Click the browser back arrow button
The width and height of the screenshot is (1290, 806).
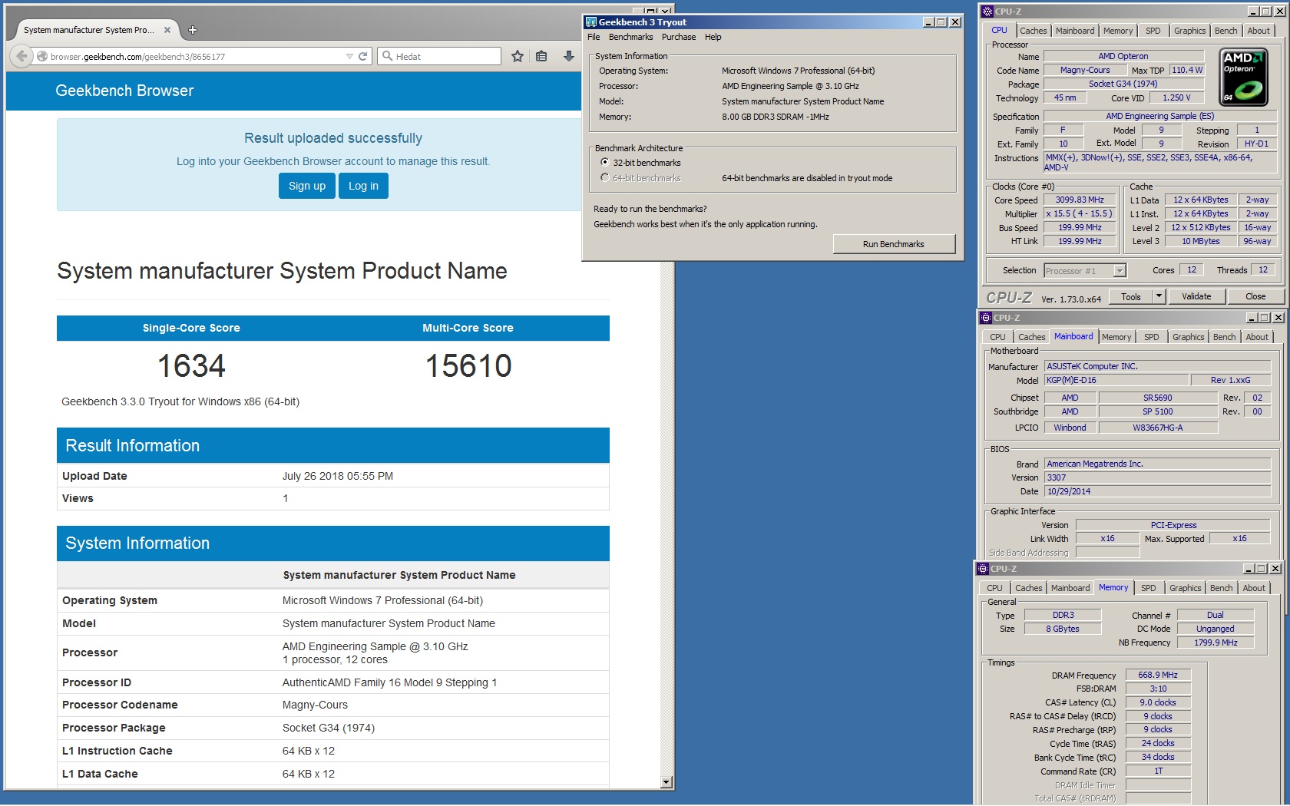coord(21,56)
